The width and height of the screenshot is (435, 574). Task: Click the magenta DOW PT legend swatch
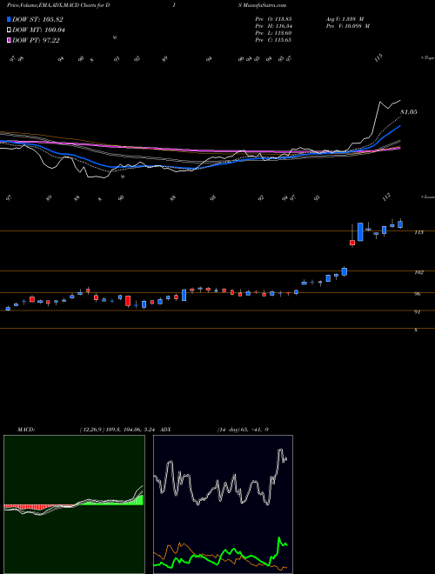(x=10, y=40)
